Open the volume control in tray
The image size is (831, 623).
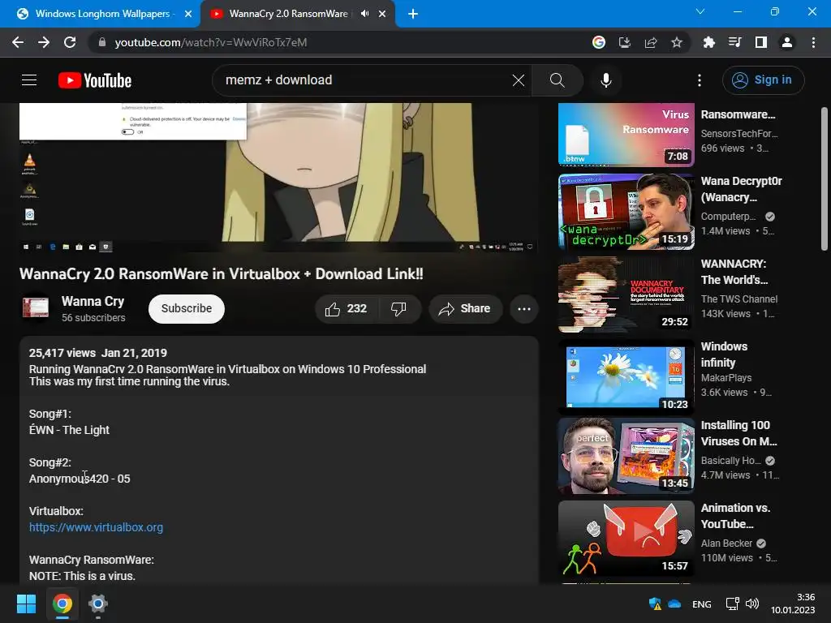(x=752, y=604)
